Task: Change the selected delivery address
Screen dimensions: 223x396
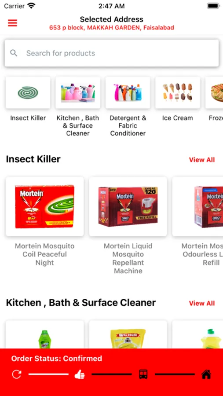Action: pos(112,28)
